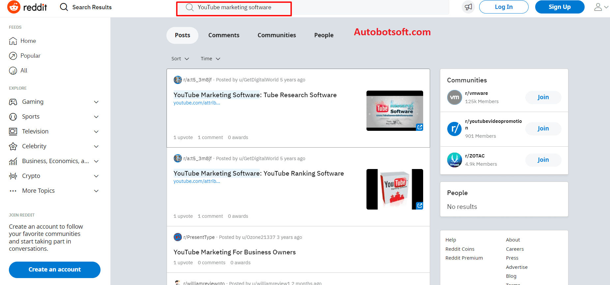Open the Time filter dropdown
The image size is (610, 285).
coord(210,59)
